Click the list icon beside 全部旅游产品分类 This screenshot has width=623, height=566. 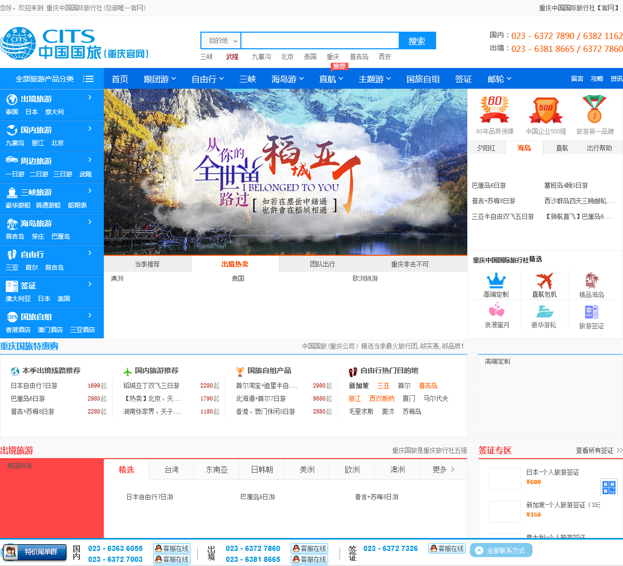click(88, 79)
